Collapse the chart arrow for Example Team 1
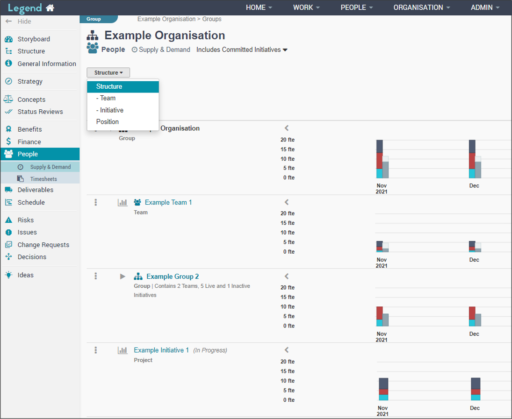 tap(287, 202)
